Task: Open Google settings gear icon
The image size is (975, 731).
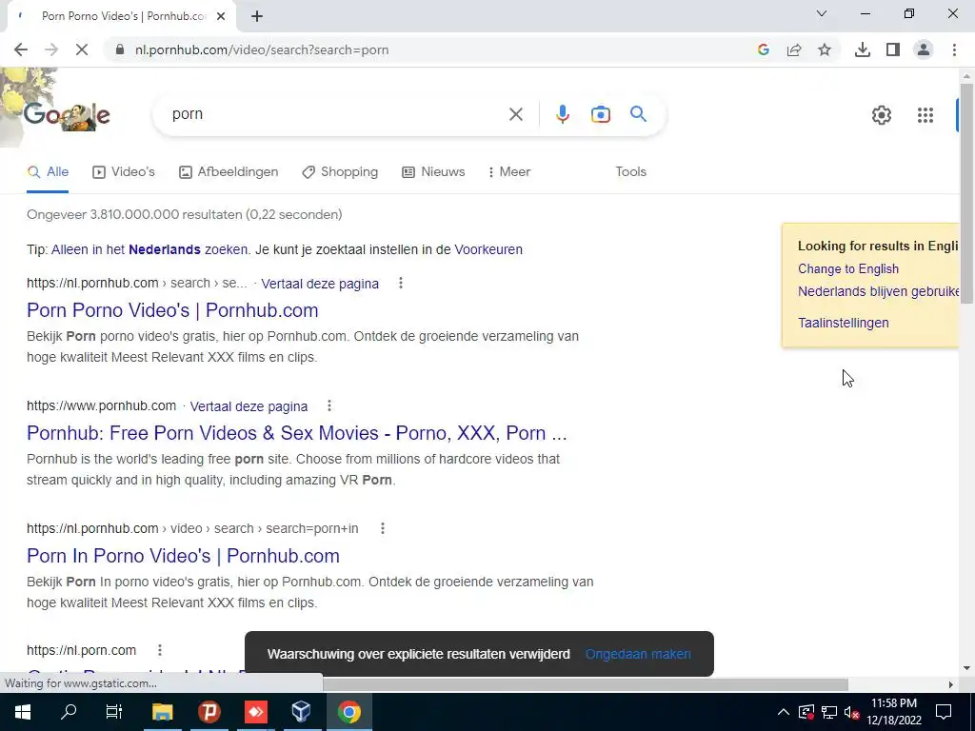Action: 881,115
